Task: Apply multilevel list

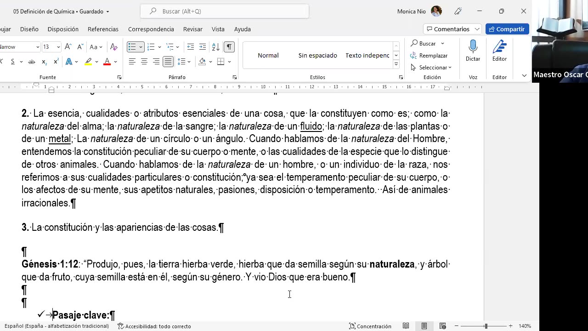Action: pos(170,47)
